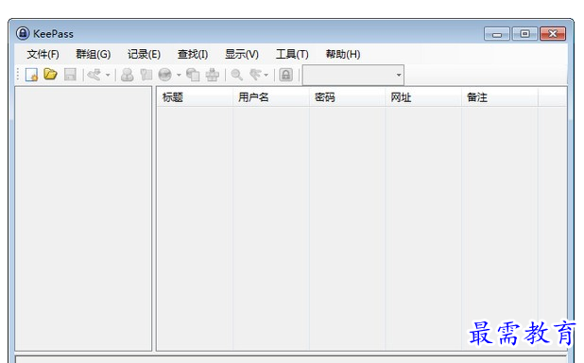Click the KeePass lock icon in the title bar
This screenshot has height=363, width=584.
pos(23,33)
